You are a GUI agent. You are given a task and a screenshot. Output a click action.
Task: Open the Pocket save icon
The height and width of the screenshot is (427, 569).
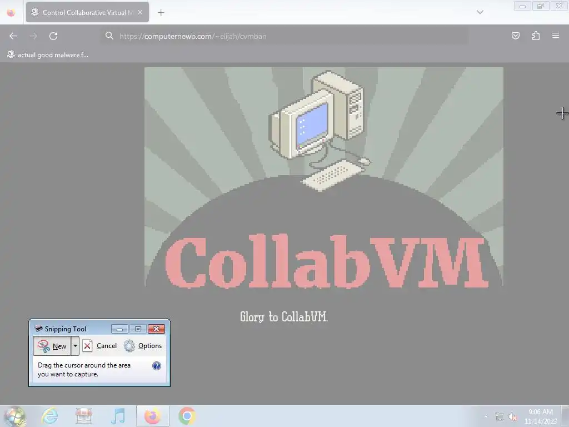tap(515, 36)
